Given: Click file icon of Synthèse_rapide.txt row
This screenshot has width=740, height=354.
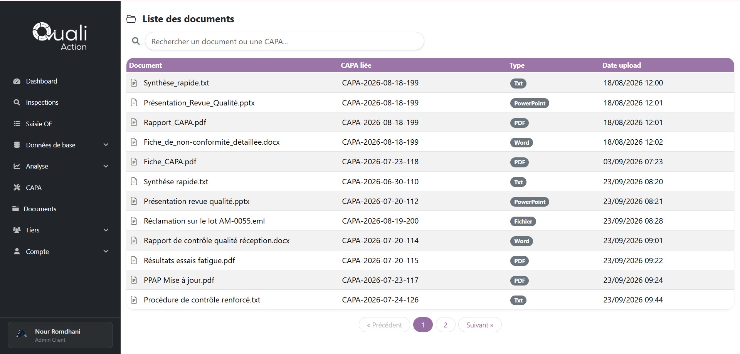Looking at the screenshot, I should click(134, 83).
